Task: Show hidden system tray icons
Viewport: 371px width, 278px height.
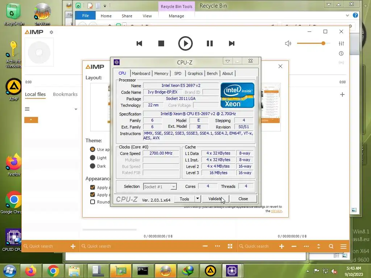Action: 308,271
